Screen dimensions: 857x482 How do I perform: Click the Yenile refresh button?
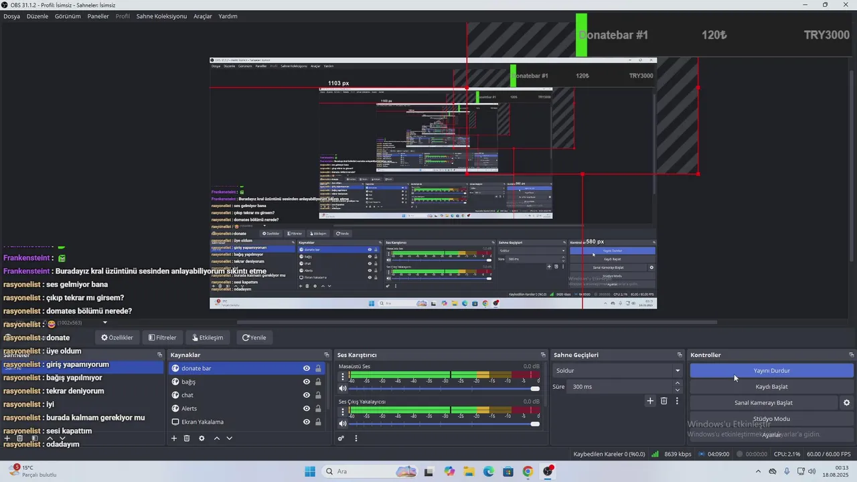(x=254, y=337)
